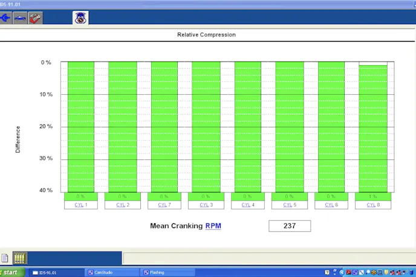This screenshot has width=416, height=277.
Task: Open the vehicle identification car icon tab
Action: 20,18
